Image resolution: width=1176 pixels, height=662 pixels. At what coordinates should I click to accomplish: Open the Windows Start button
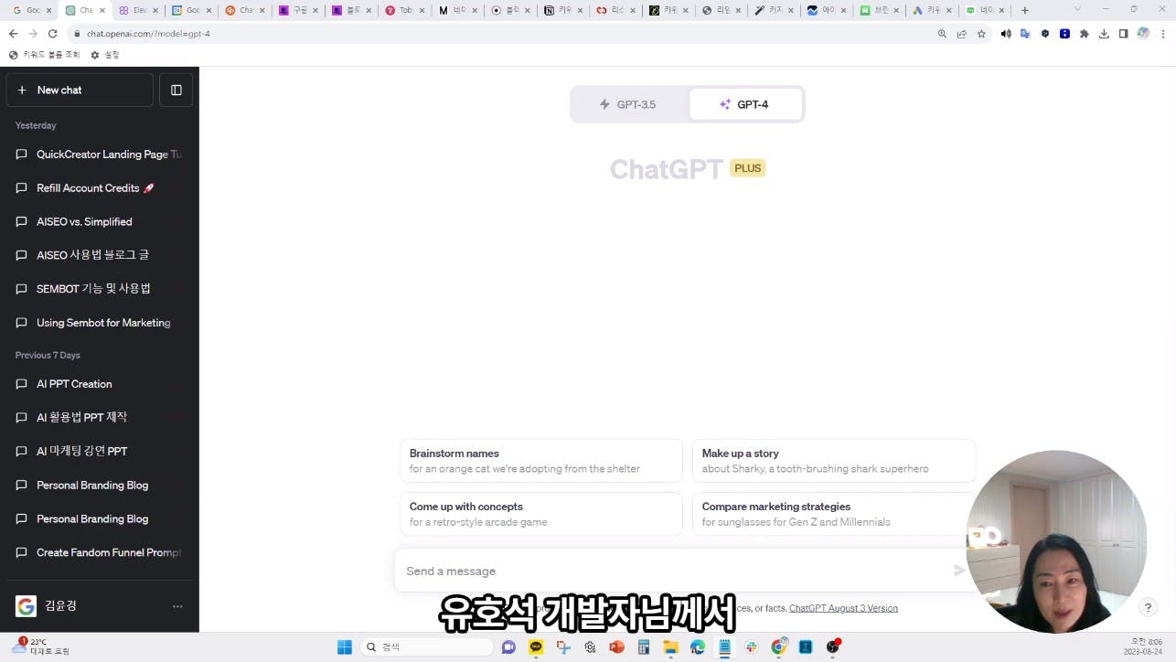(345, 647)
